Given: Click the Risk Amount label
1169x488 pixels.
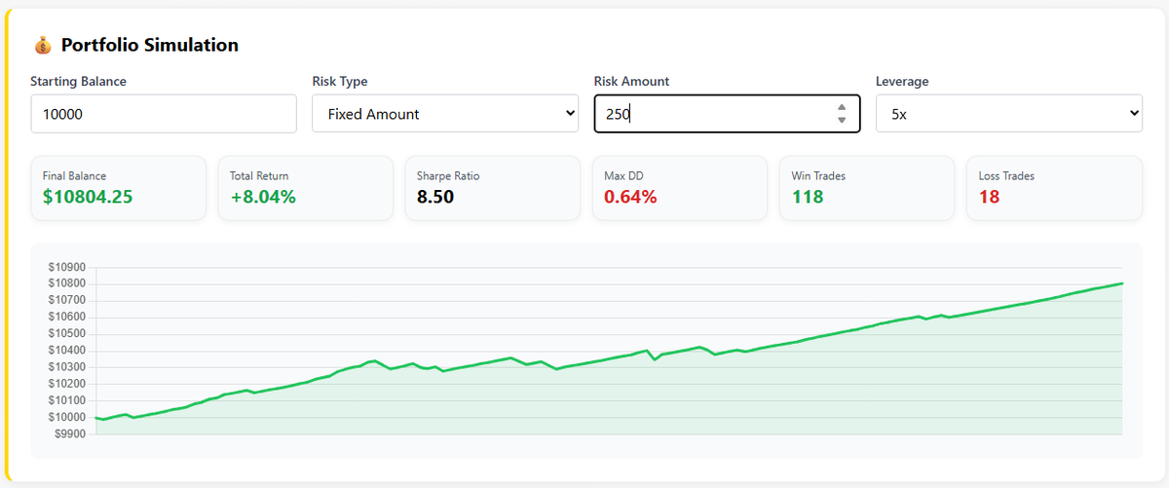Looking at the screenshot, I should click(631, 81).
